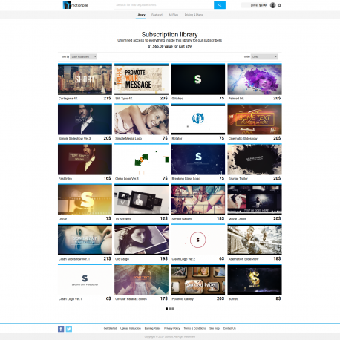Viewport: 340px width, 340px height.
Task: Open the user avatar profile
Action: coord(272,5)
